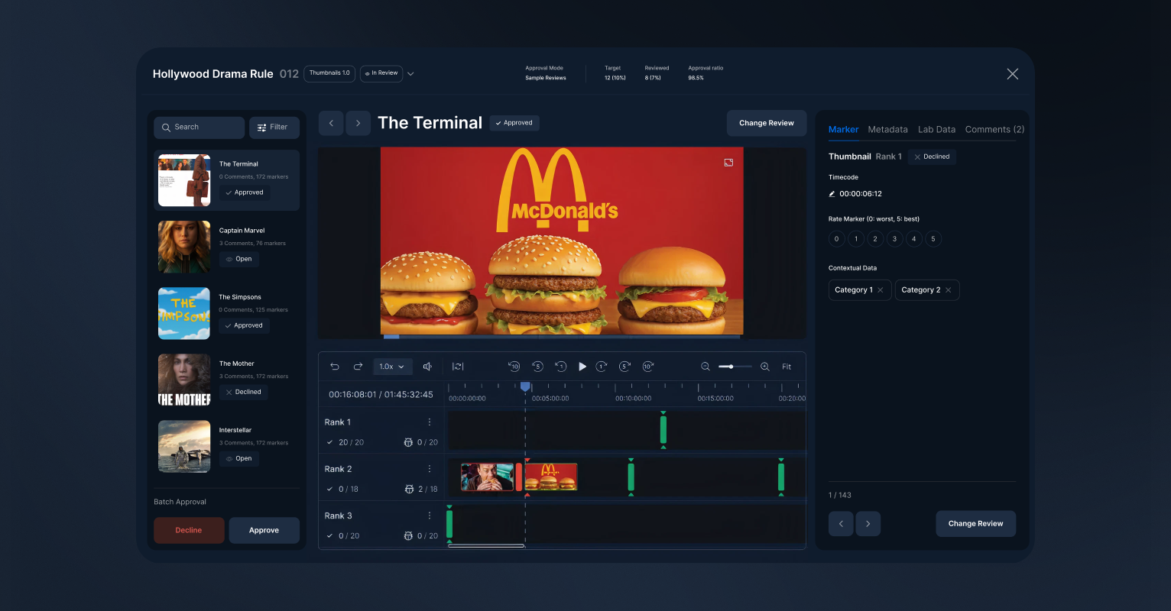The image size is (1171, 611).
Task: Mute audio with the speaker icon
Action: 428,367
